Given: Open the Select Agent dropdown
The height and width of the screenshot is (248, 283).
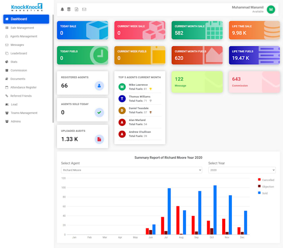Looking at the screenshot, I should 132,170.
